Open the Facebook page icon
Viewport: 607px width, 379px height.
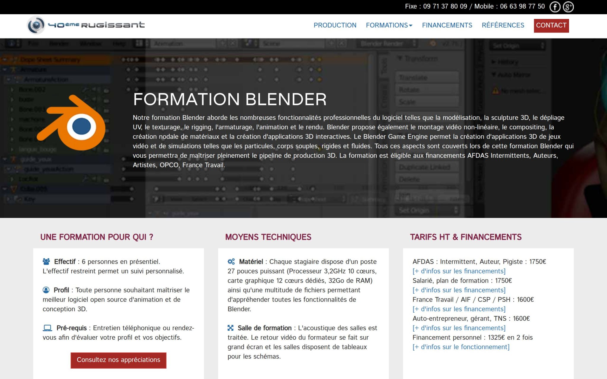[555, 7]
